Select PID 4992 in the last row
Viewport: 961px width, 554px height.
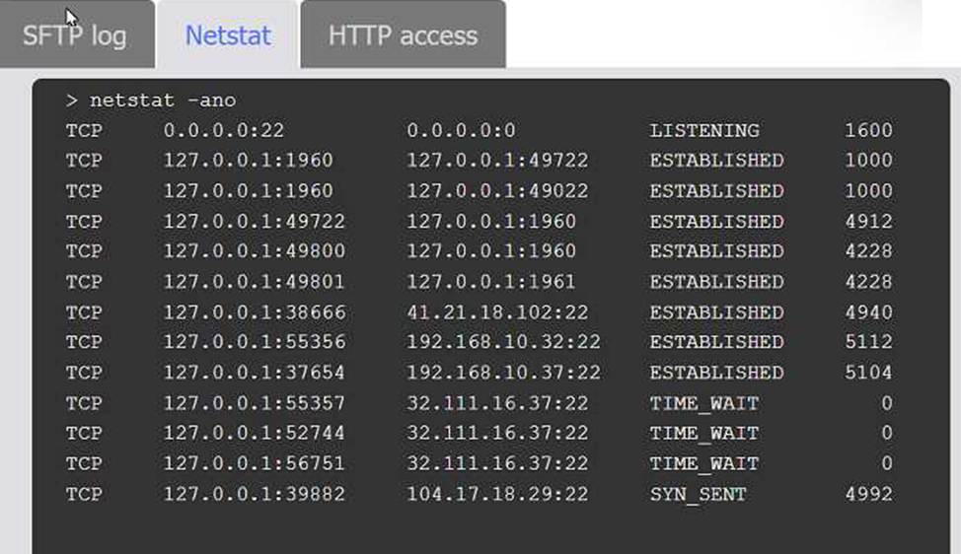[867, 494]
